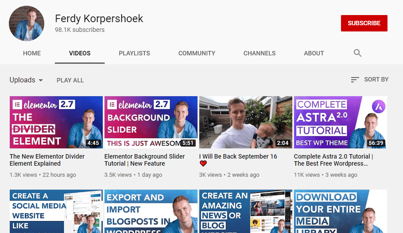Open the channel search magnifier icon

coord(357,53)
